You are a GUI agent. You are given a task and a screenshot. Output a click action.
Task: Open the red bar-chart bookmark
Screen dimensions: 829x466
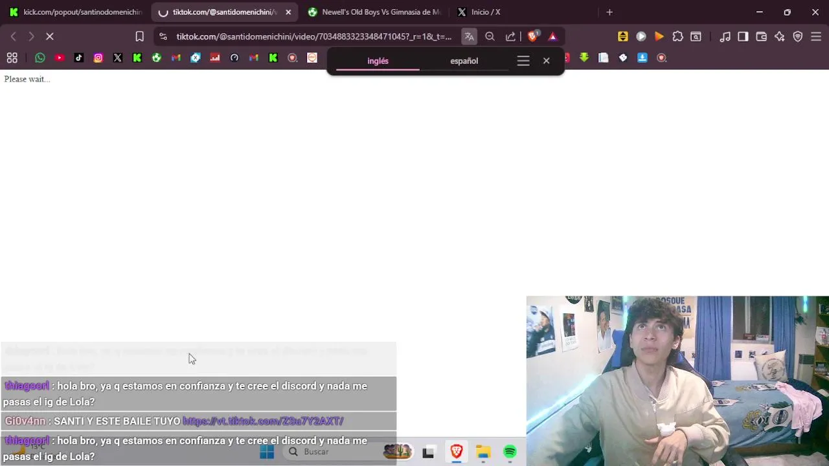pos(215,58)
